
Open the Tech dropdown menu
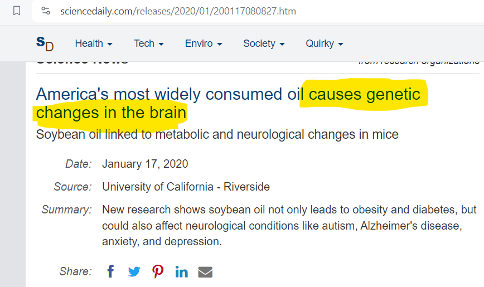pyautogui.click(x=148, y=43)
